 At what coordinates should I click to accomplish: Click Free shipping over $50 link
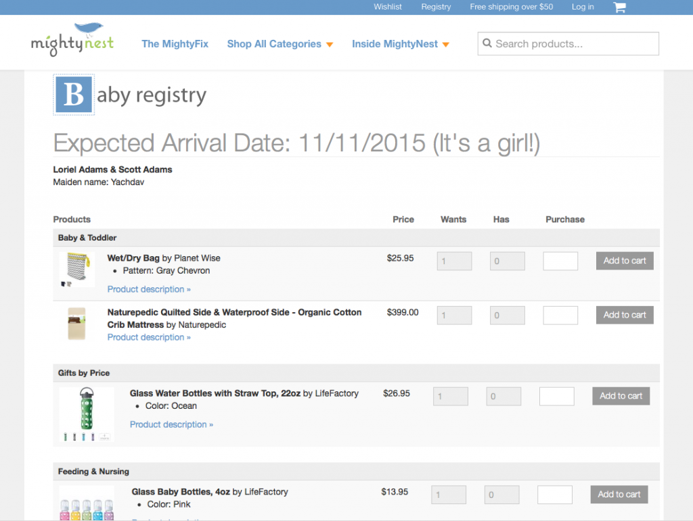tap(512, 7)
